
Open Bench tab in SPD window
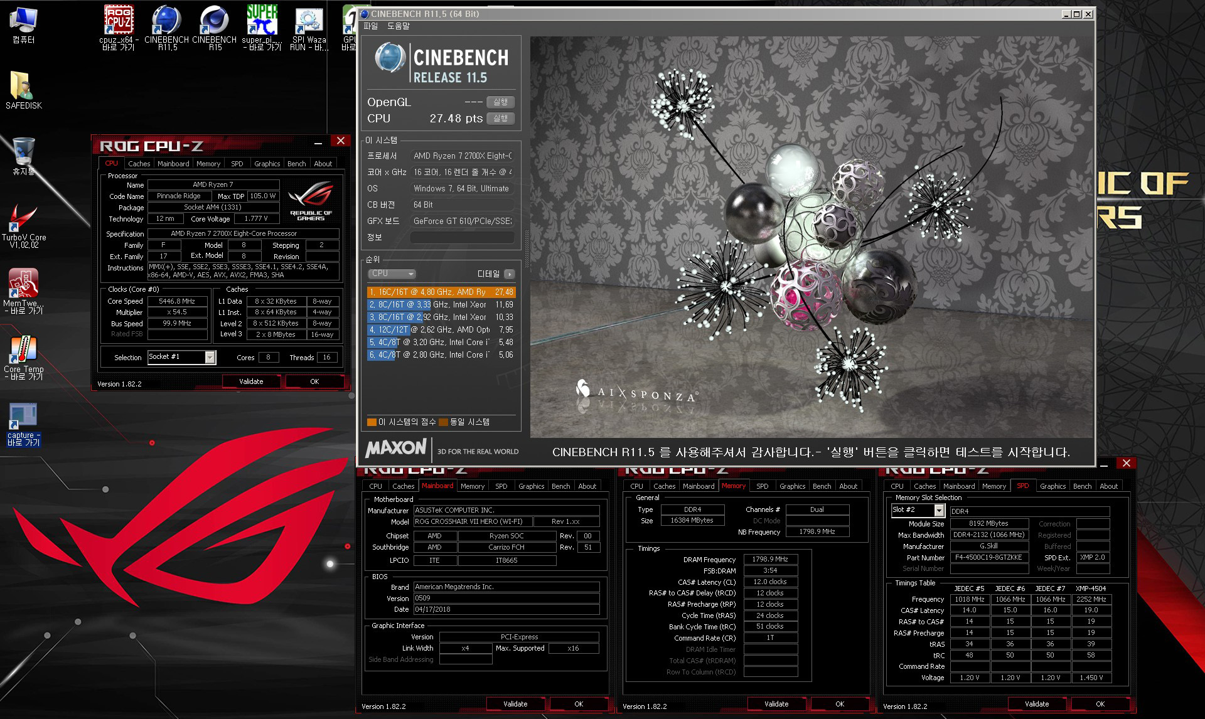point(1082,486)
